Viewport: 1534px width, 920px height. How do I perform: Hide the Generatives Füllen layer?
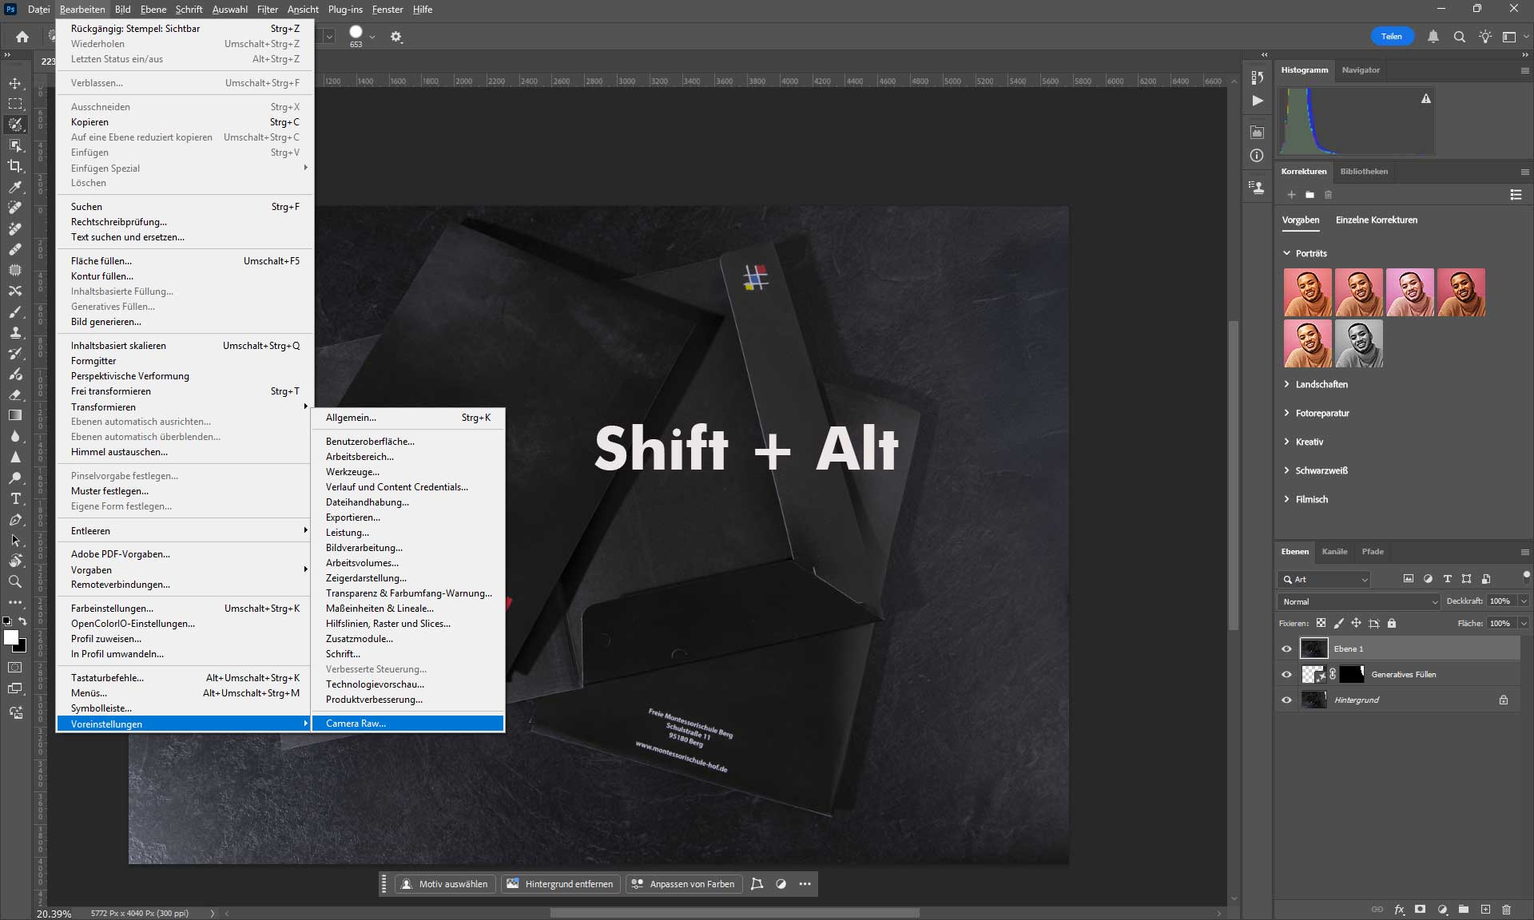(x=1286, y=674)
